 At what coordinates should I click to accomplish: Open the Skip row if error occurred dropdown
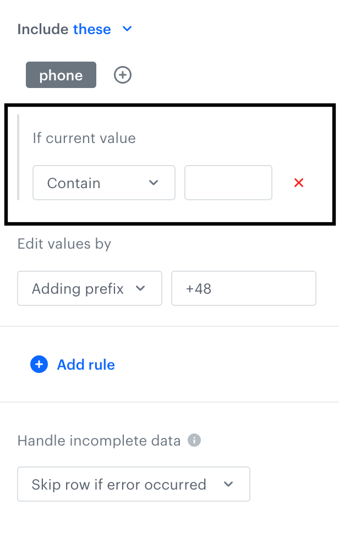click(133, 484)
